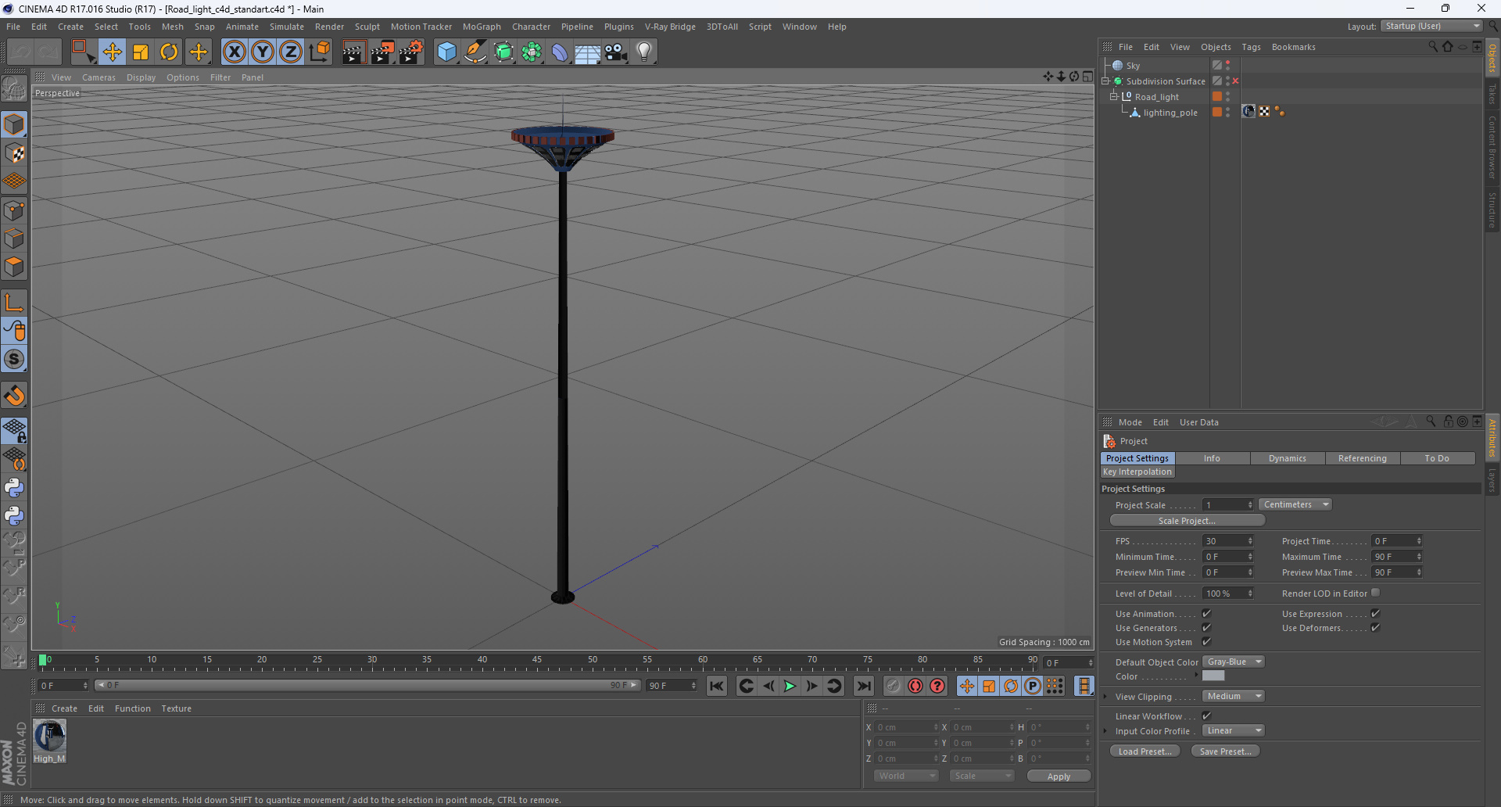Screen dimensions: 1501x807
Task: Open the Scale mode dropdown
Action: (x=982, y=776)
